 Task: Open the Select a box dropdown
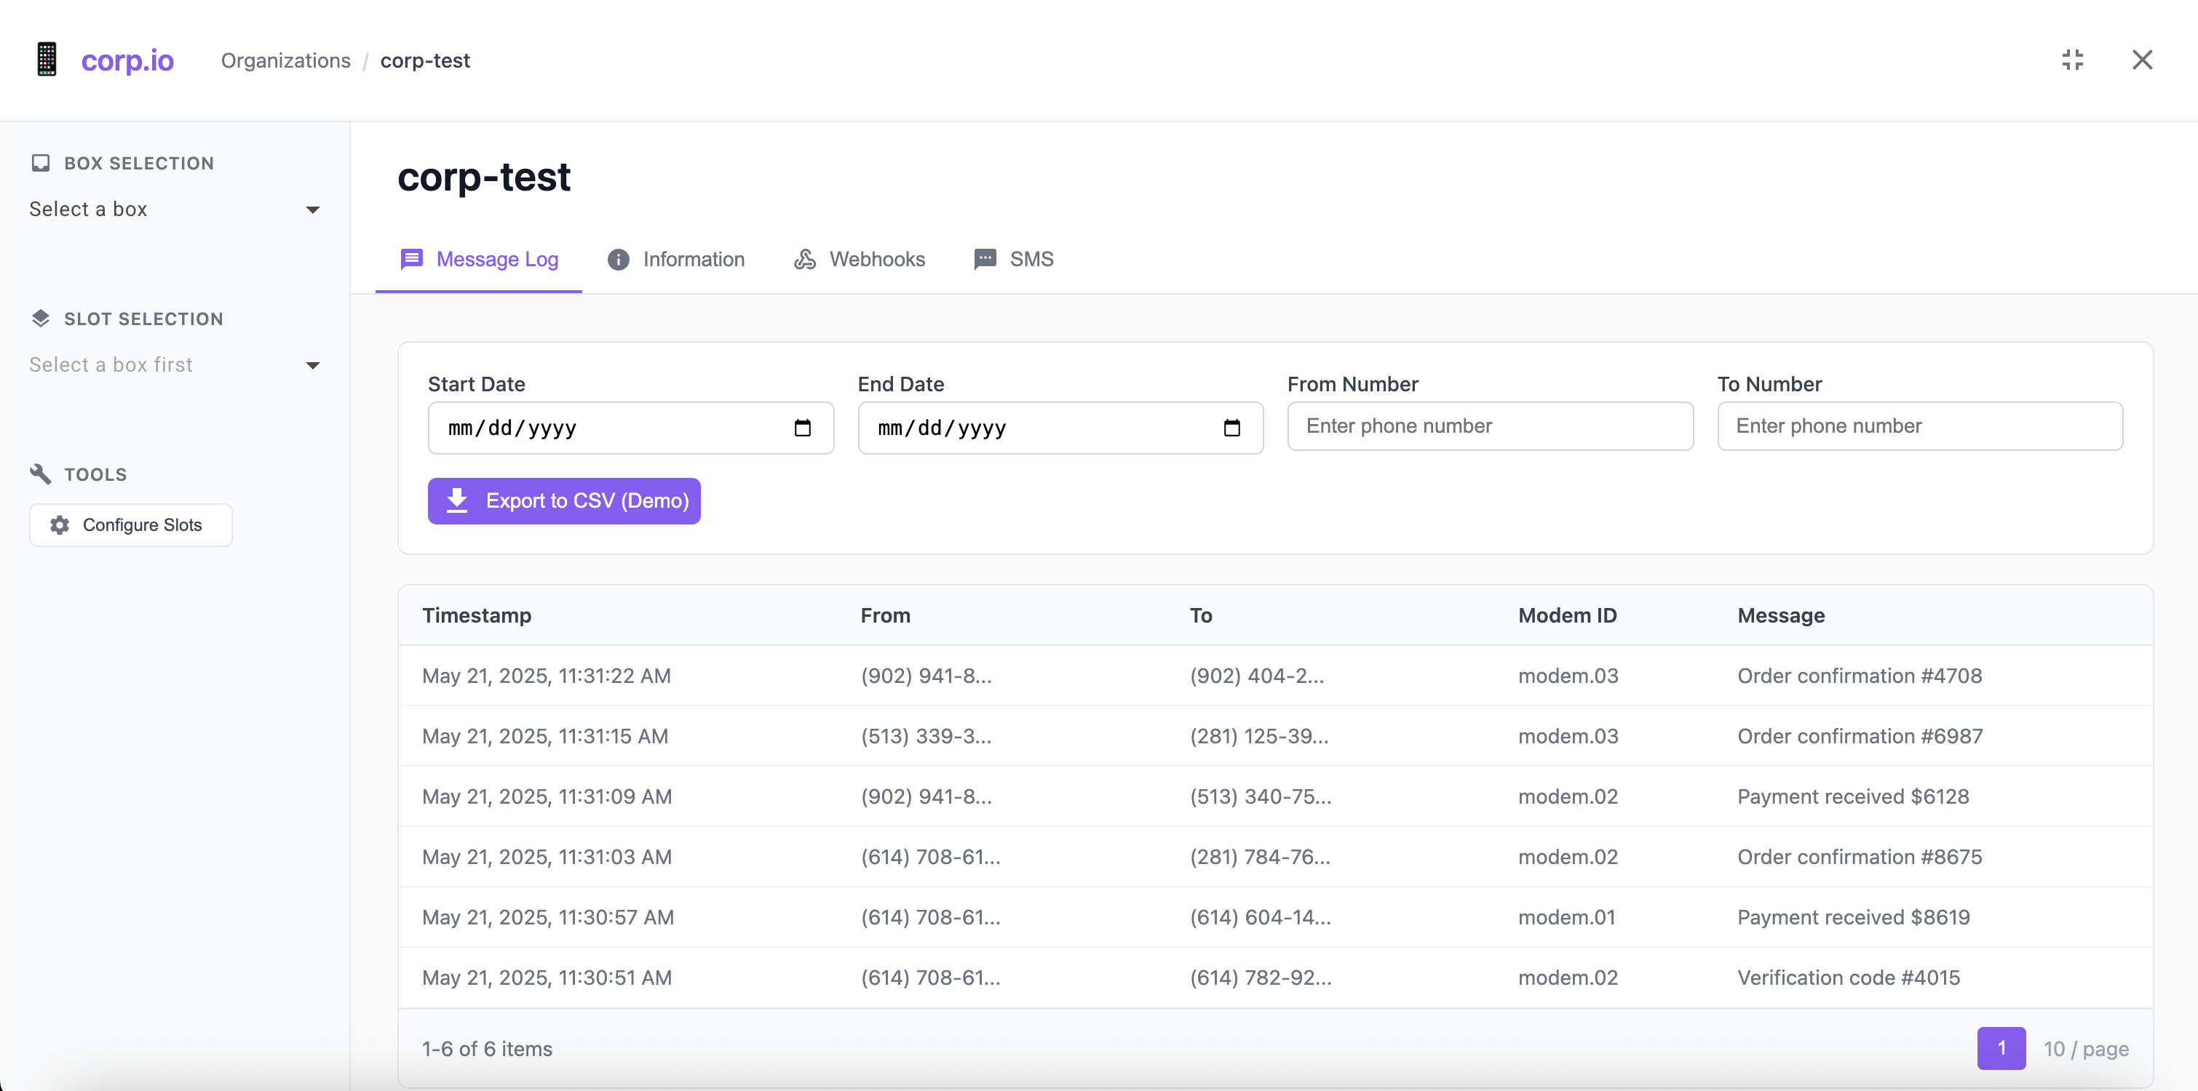point(175,209)
